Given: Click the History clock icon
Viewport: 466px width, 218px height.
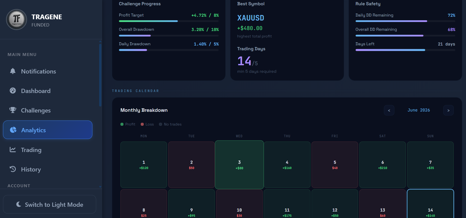Looking at the screenshot, I should point(13,169).
